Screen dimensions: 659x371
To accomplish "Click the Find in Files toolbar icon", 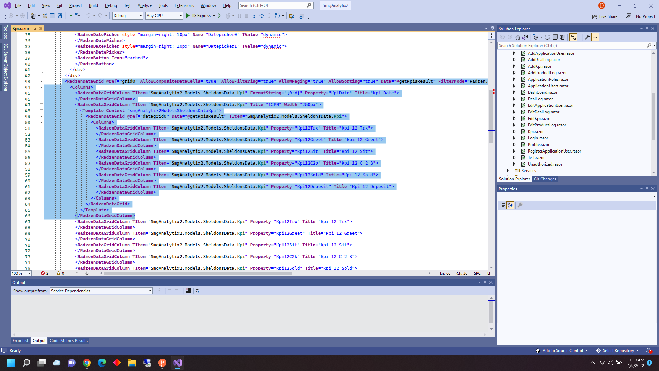I will (292, 16).
